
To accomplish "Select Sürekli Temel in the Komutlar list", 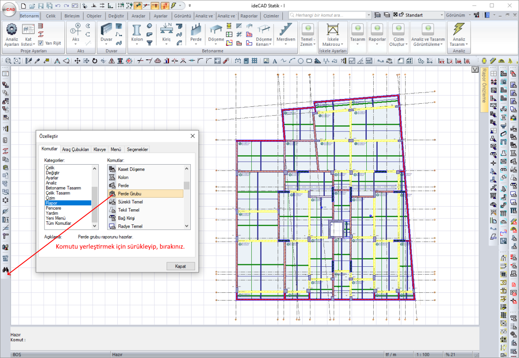I will coord(130,202).
